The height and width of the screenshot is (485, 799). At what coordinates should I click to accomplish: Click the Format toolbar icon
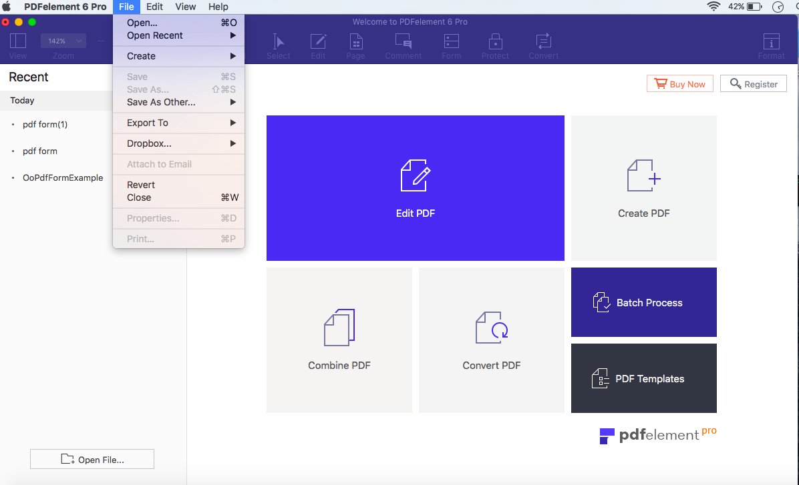pos(771,45)
